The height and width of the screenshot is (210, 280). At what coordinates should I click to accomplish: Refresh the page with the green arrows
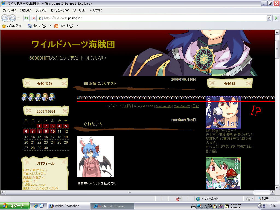coord(27,18)
